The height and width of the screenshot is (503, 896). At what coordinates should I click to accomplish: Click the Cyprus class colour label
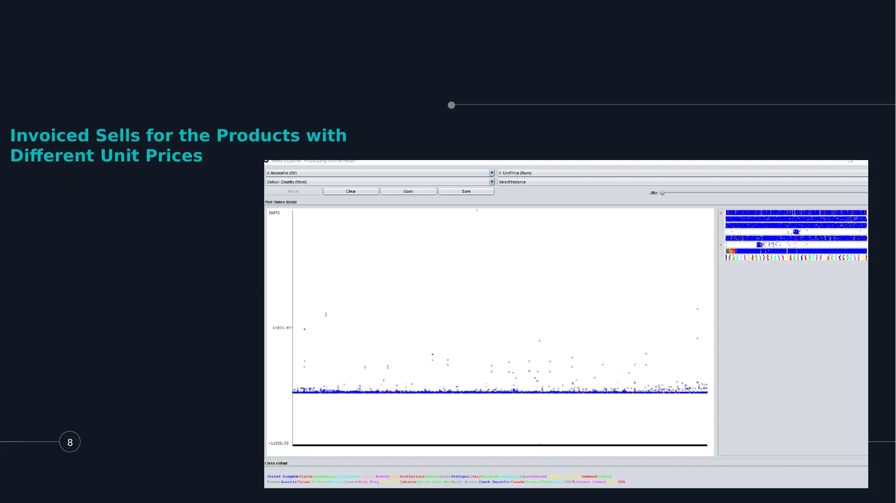[x=605, y=476]
